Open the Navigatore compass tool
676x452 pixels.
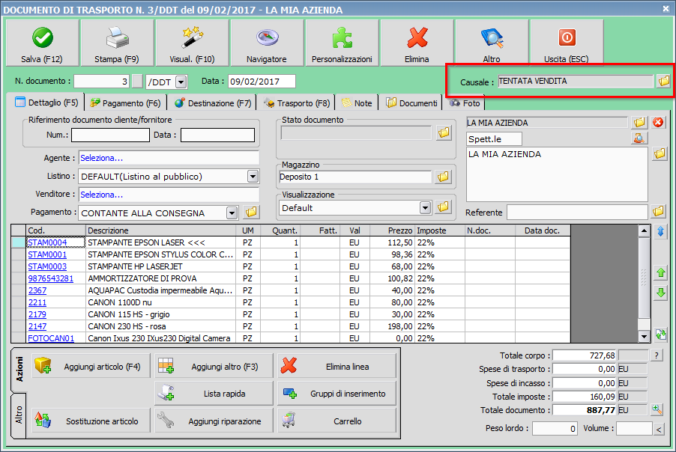(x=267, y=43)
